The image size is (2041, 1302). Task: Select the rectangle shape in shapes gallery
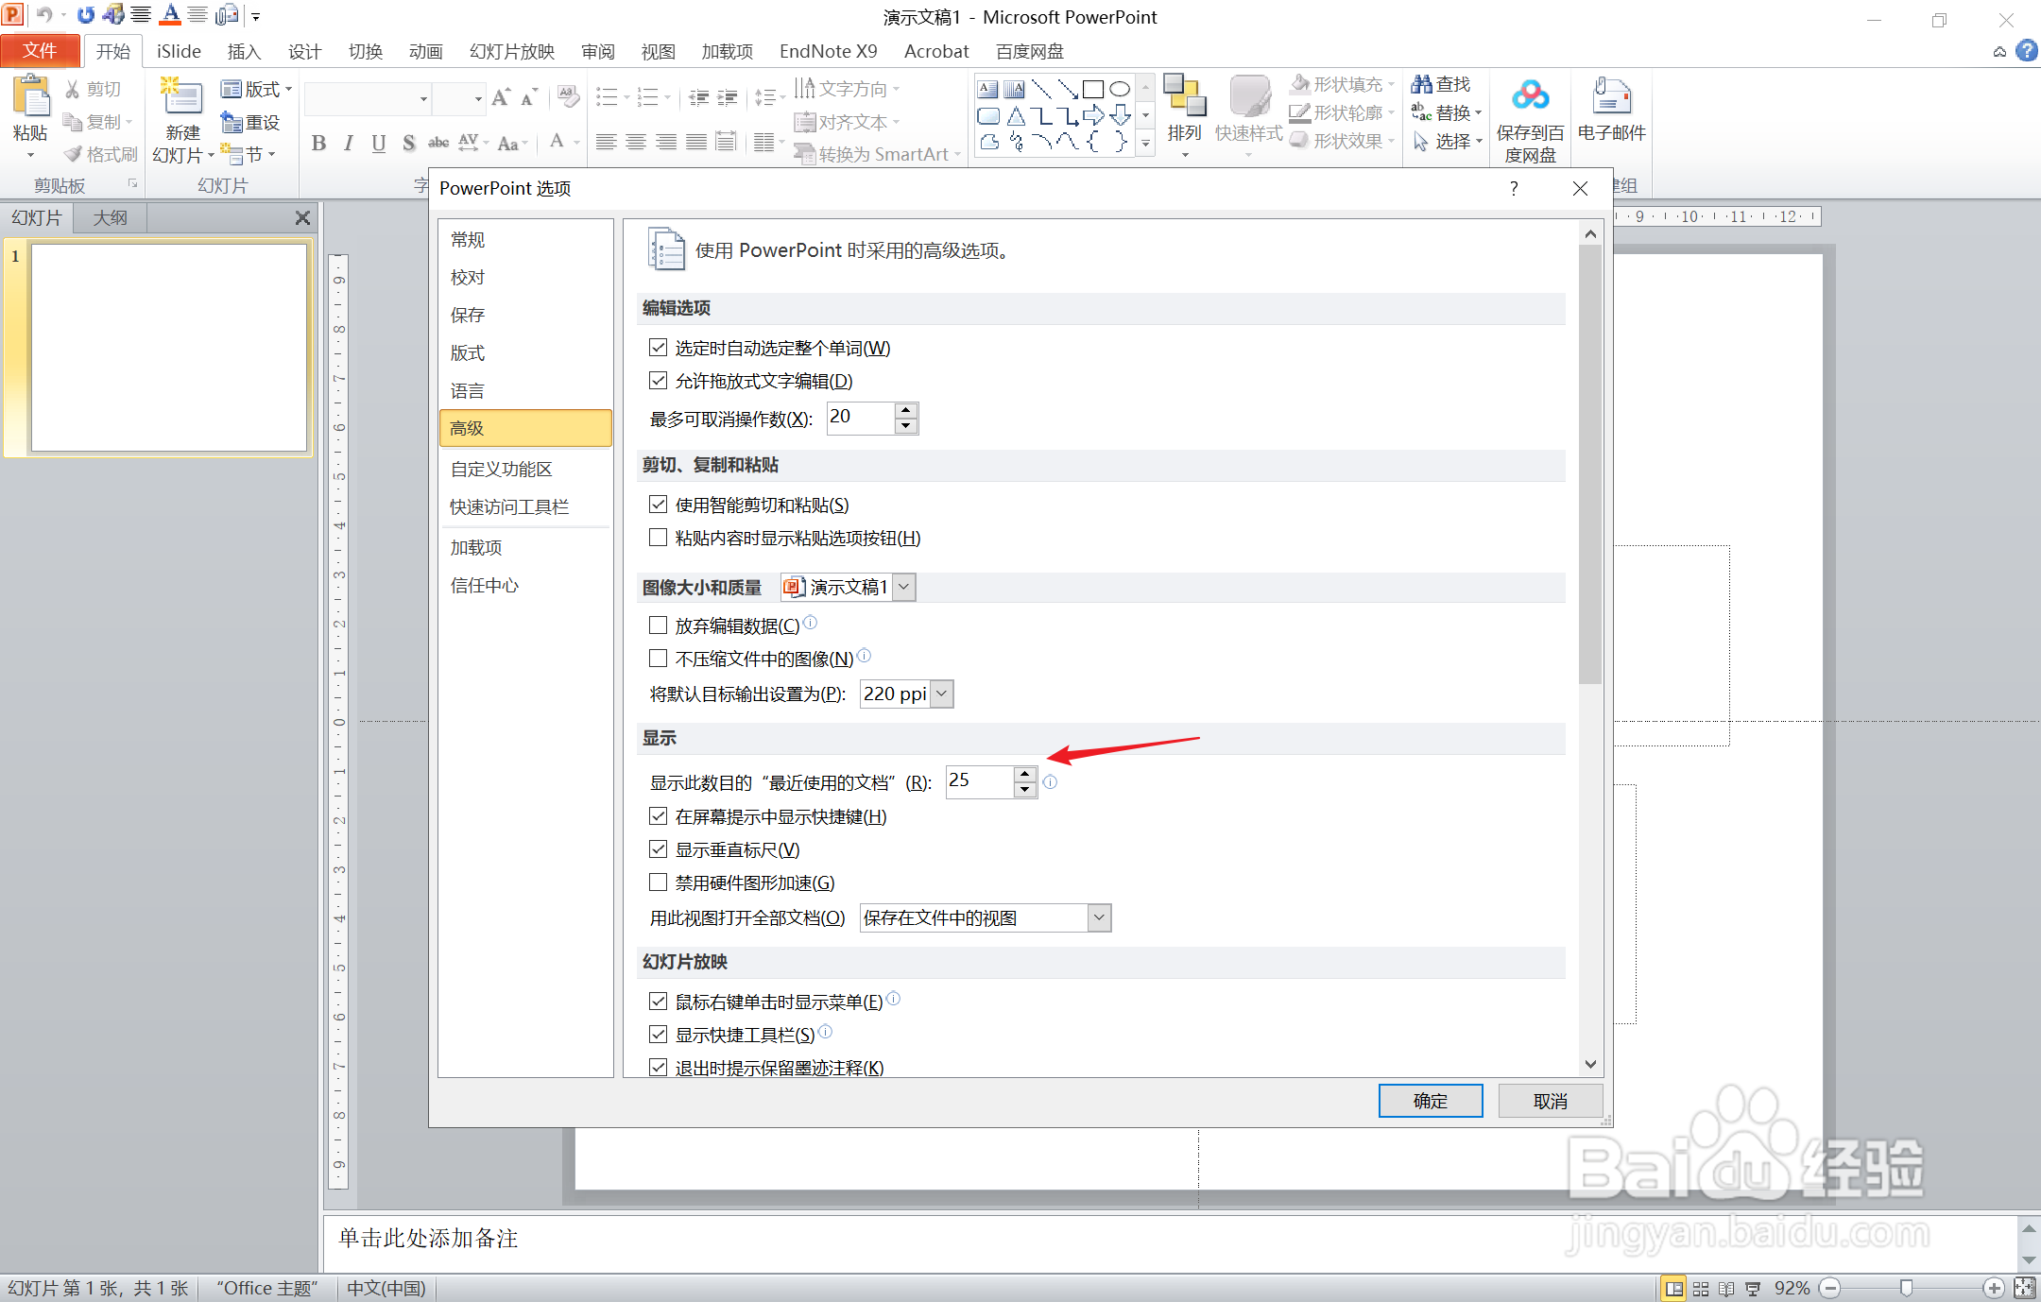[x=1093, y=90]
